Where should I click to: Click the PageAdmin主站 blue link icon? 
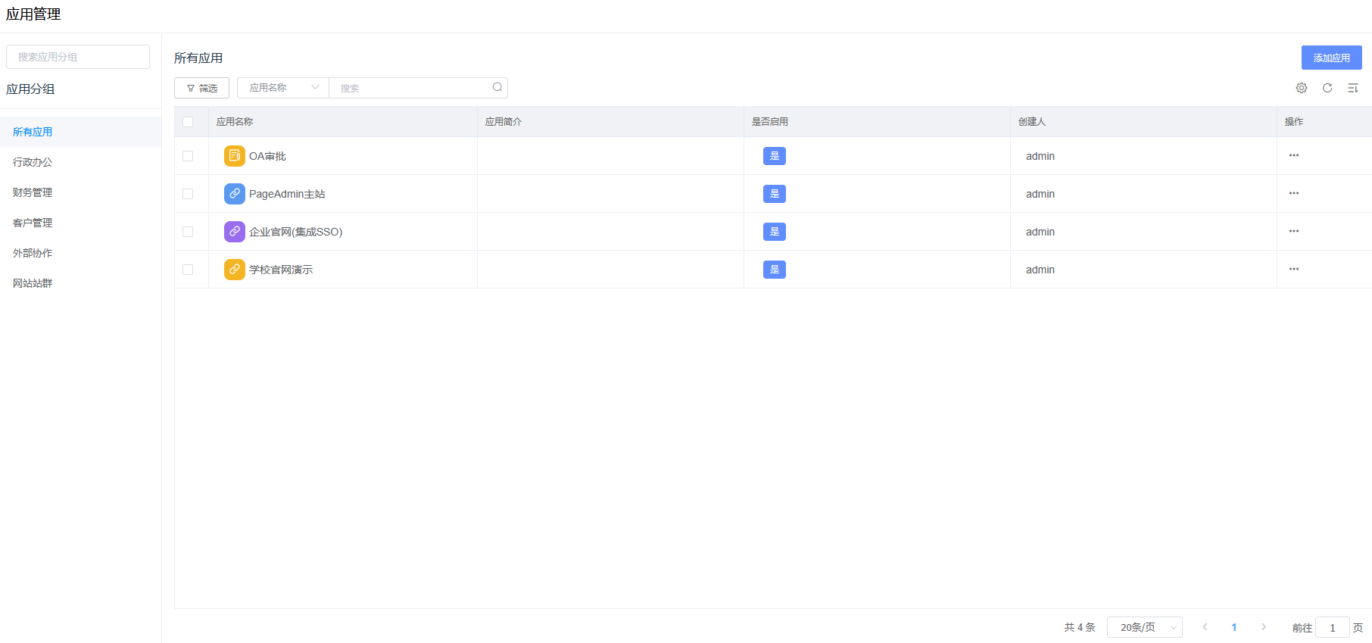(x=235, y=194)
